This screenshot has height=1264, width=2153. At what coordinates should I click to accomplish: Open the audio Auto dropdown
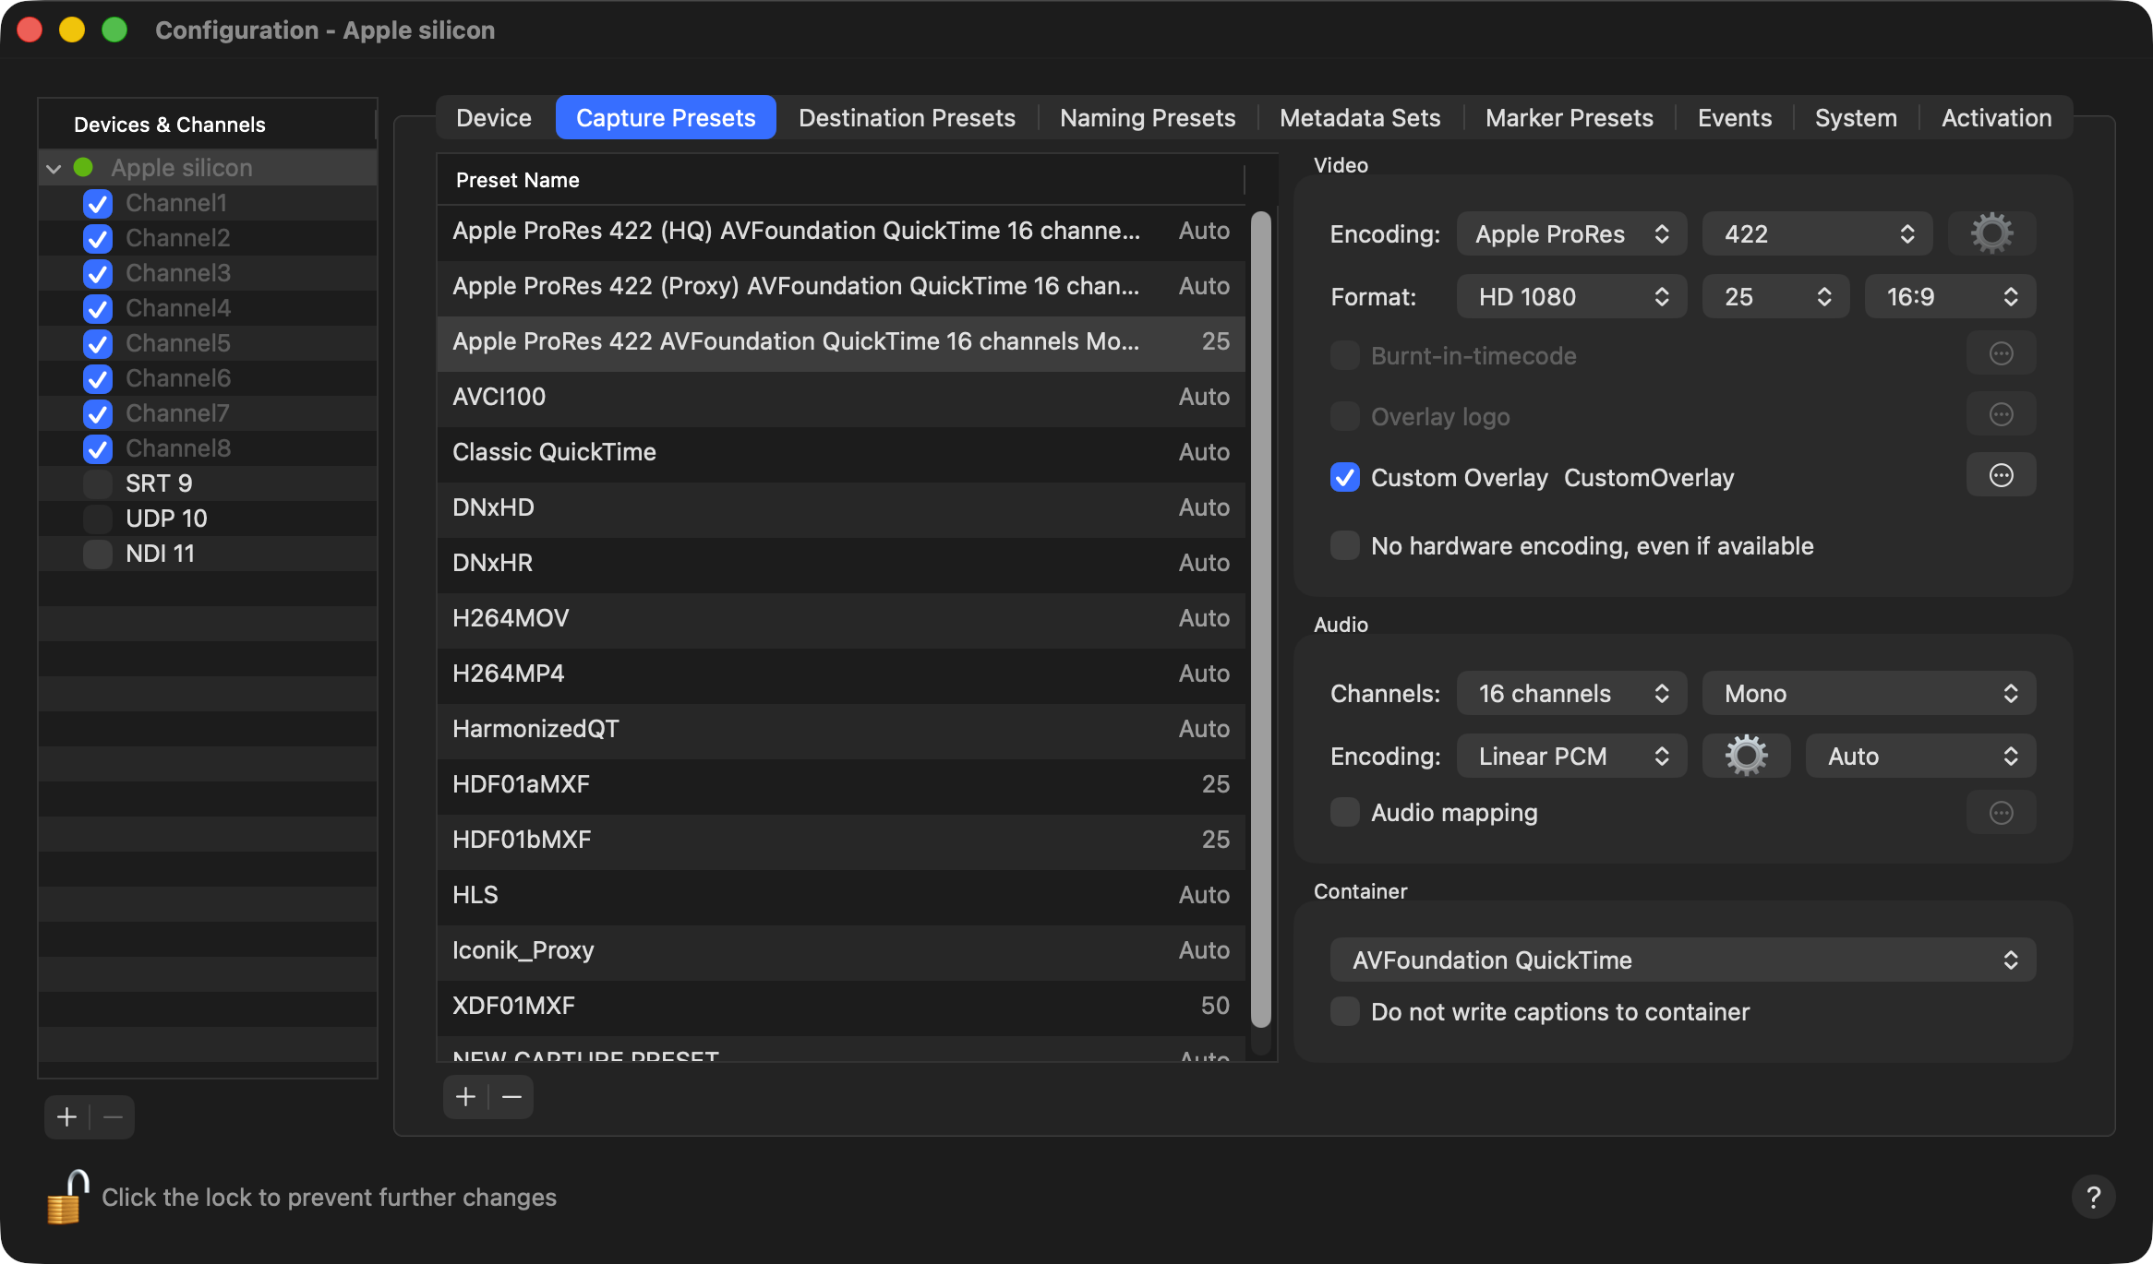coord(1920,756)
